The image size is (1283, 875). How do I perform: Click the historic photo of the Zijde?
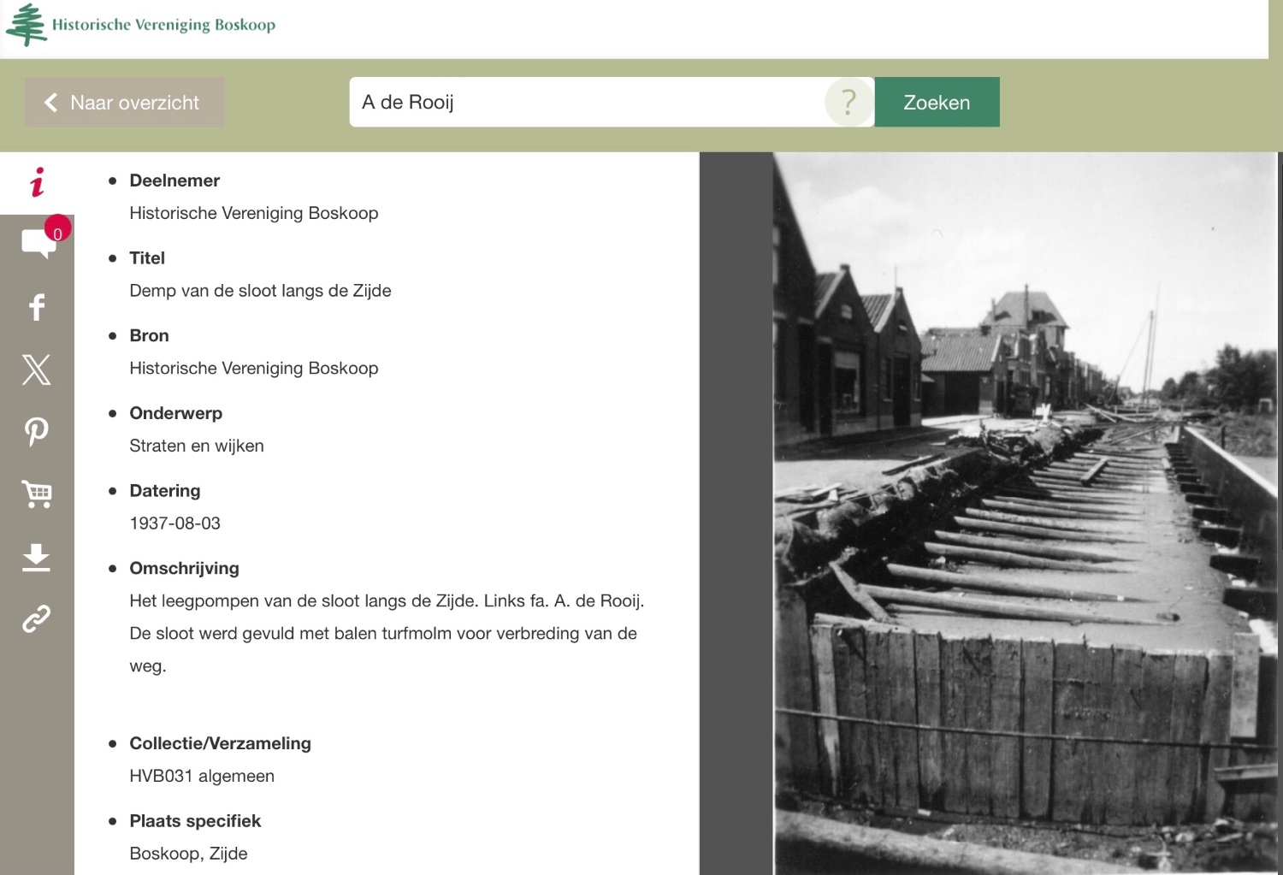1025,513
